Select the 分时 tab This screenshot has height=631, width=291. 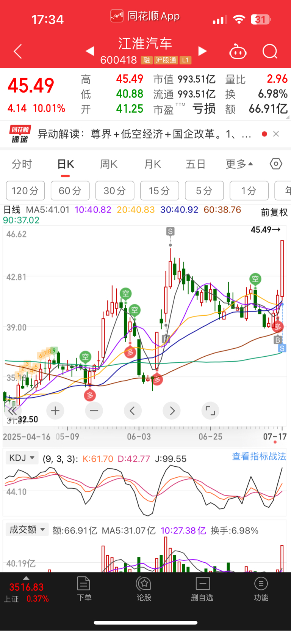[22, 164]
